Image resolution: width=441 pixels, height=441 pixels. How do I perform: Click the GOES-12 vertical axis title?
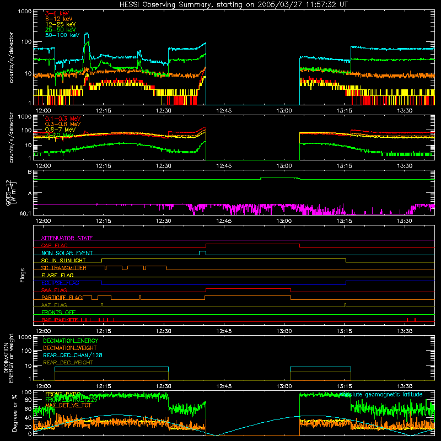[x=11, y=192]
